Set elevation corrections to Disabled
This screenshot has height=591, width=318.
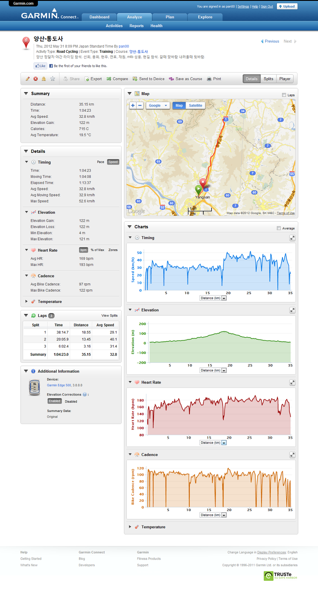[71, 401]
